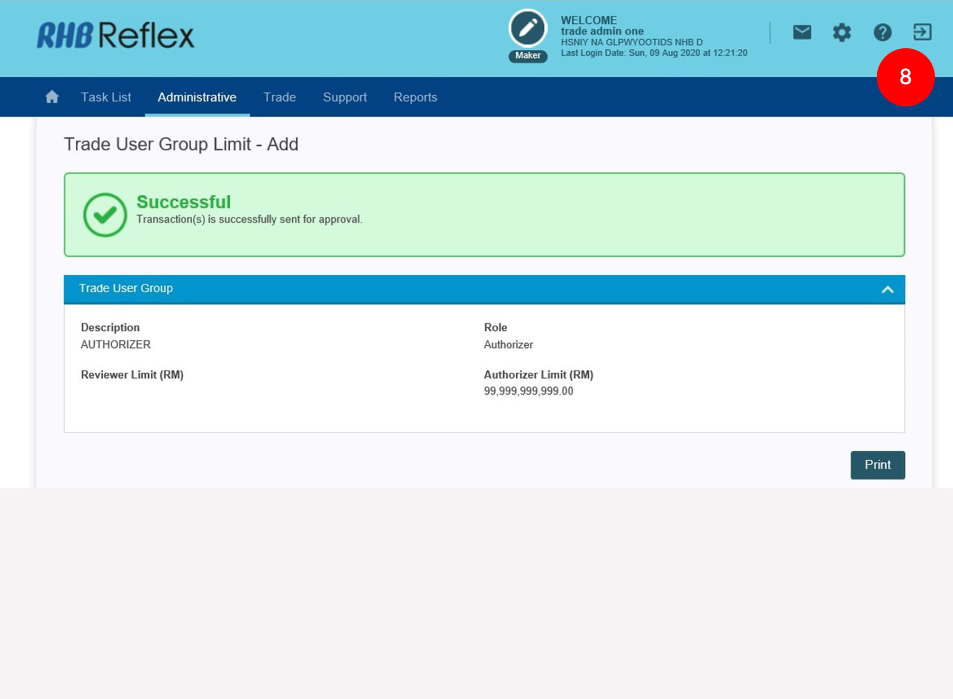
Task: Click the 'trade admin one' username text
Action: coord(602,31)
